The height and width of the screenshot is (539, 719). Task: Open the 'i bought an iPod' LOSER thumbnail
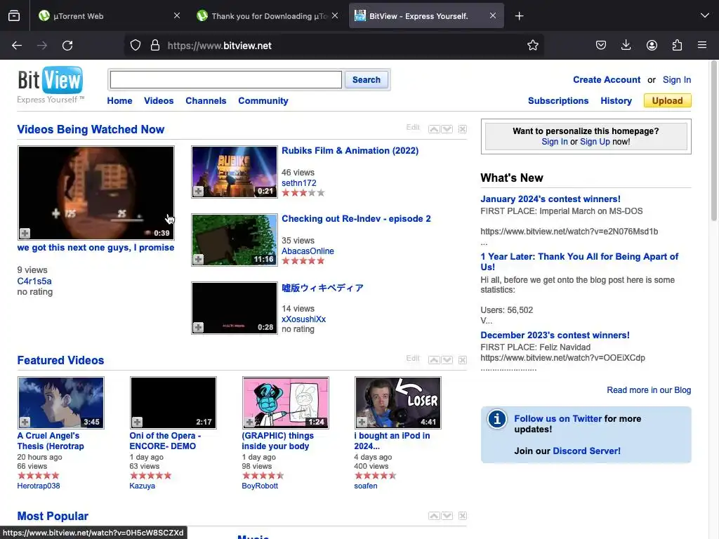[x=398, y=403]
